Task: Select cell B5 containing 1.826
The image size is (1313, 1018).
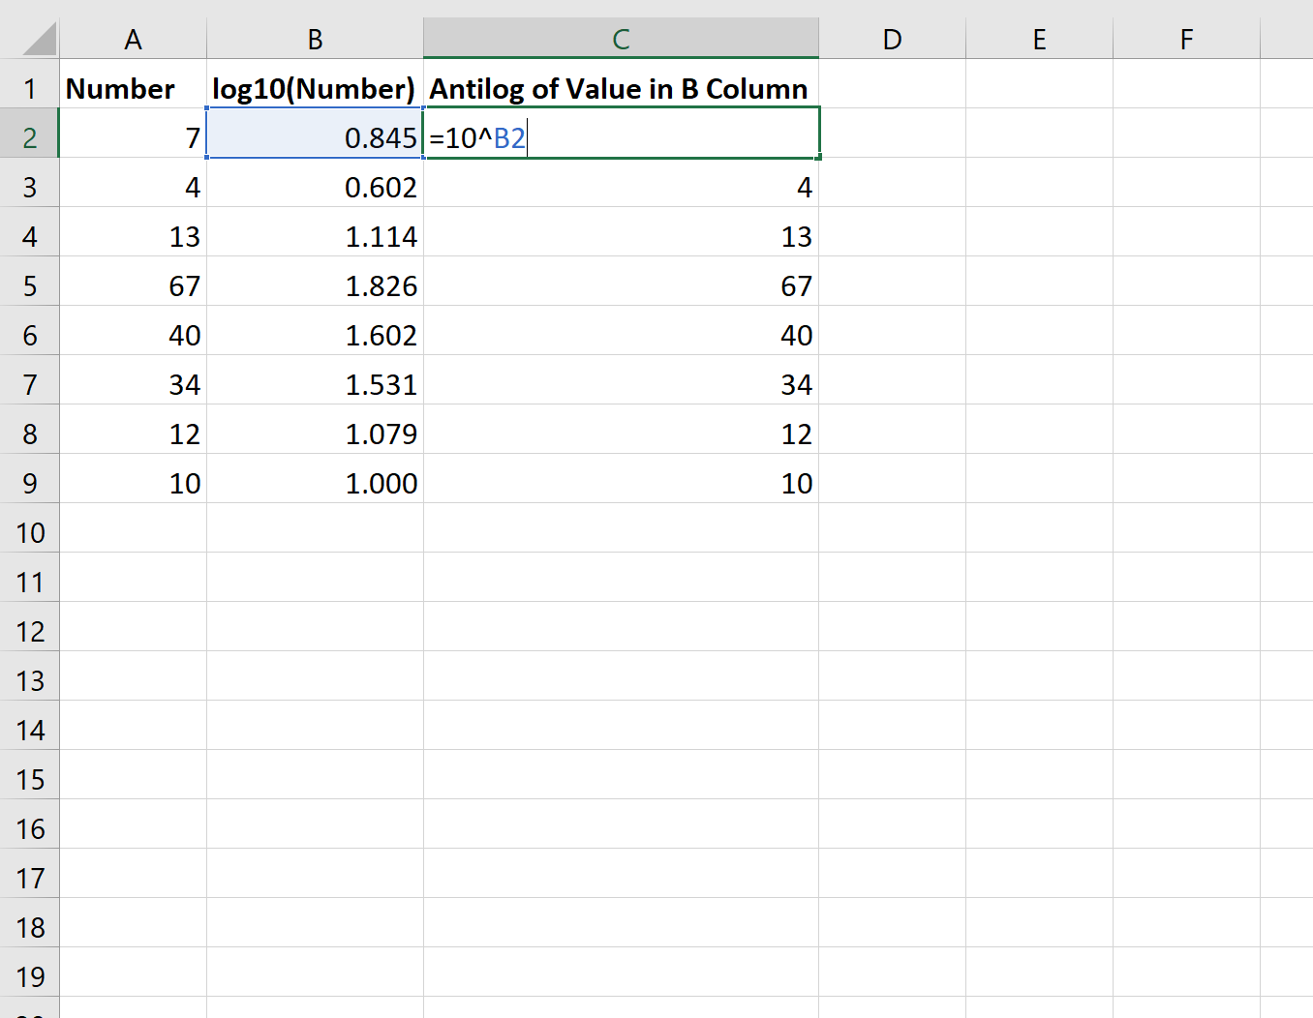Action: (x=315, y=284)
